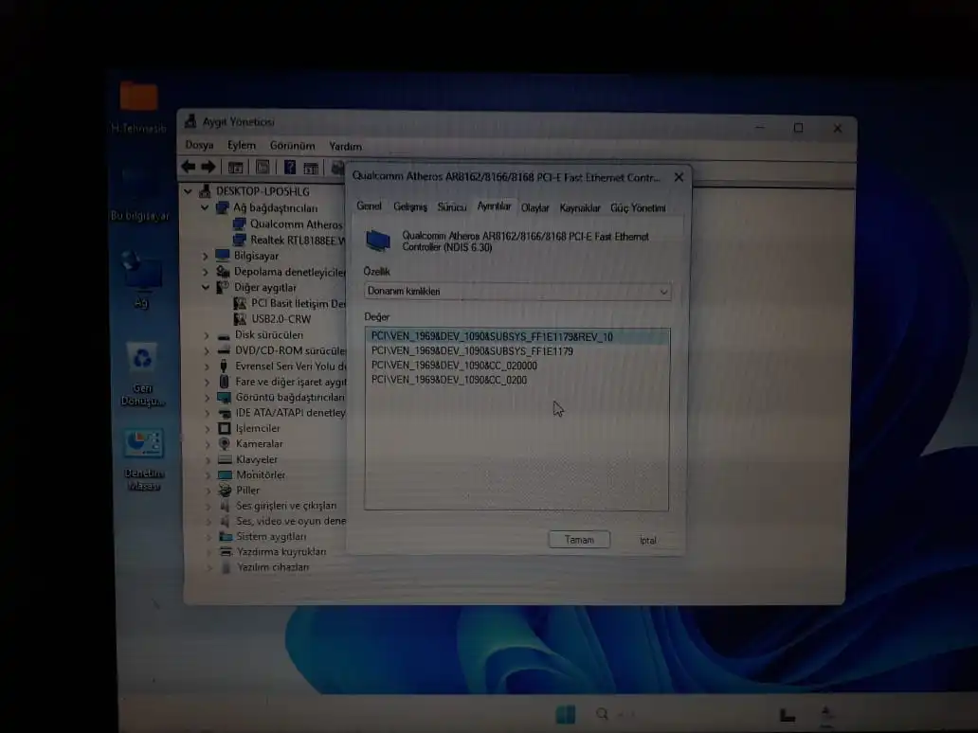
Task: Click the USB2.0-CRW warning device icon
Action: (x=240, y=319)
